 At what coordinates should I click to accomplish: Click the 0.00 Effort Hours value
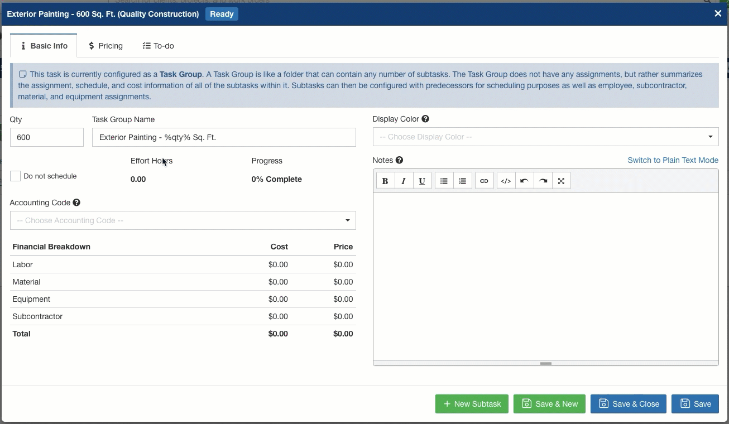tap(138, 179)
